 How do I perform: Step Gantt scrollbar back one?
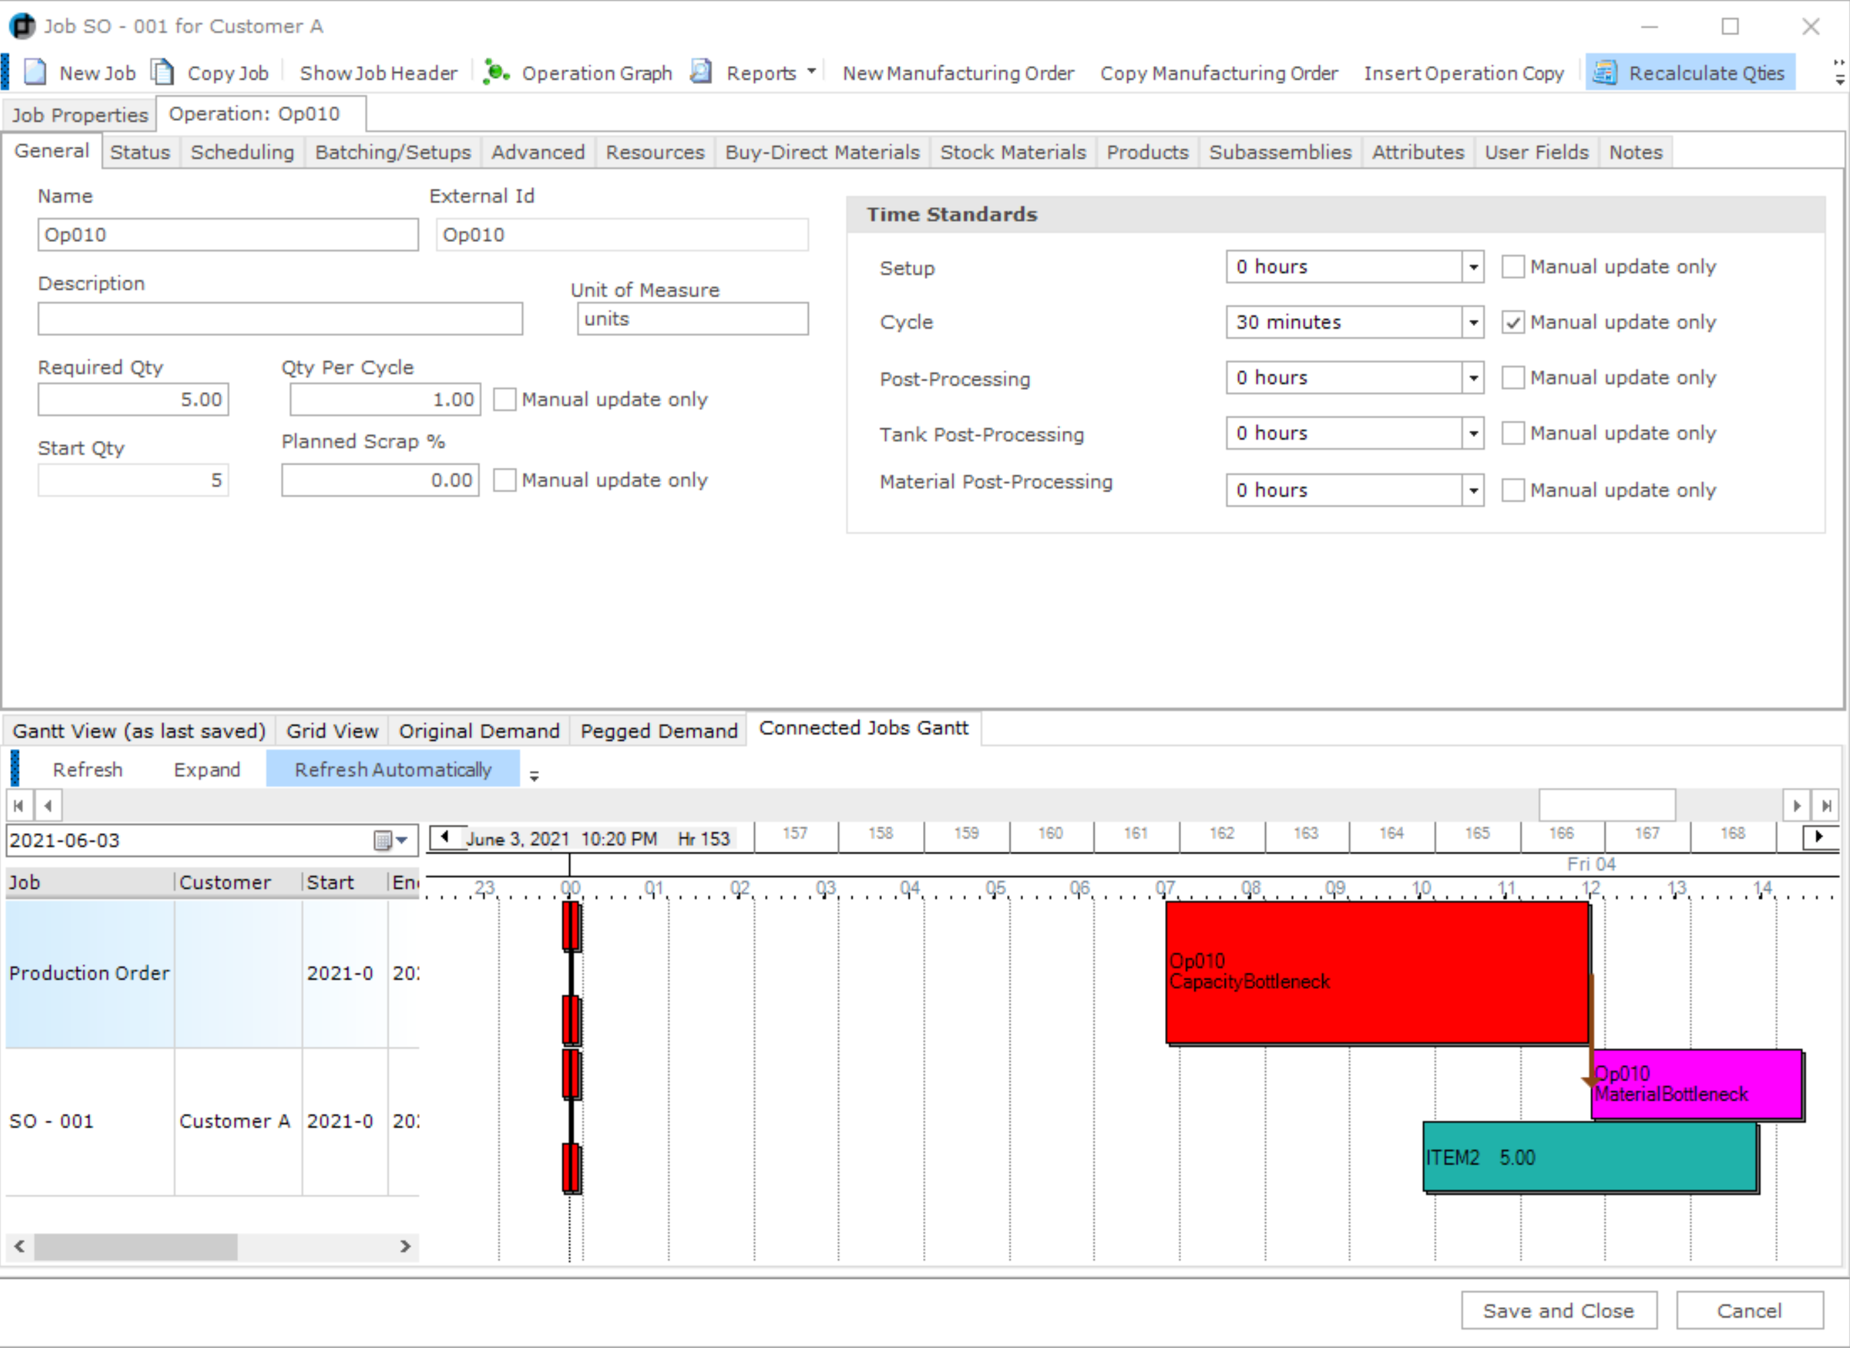(48, 806)
